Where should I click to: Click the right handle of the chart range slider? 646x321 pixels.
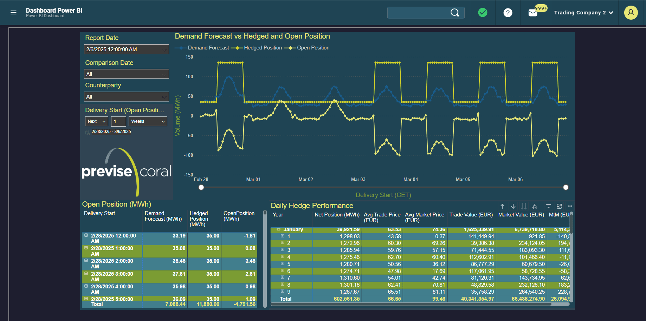point(566,187)
